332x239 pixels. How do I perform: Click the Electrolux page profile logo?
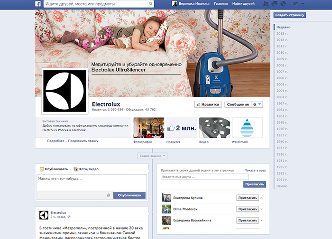point(65,91)
